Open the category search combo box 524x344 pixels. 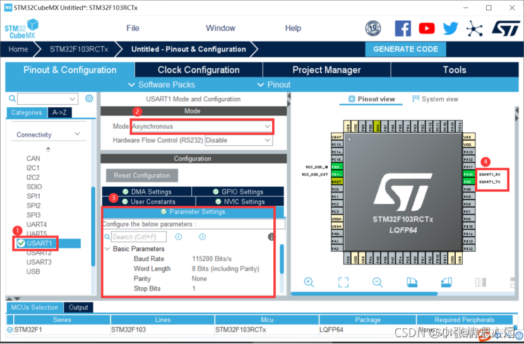point(48,99)
